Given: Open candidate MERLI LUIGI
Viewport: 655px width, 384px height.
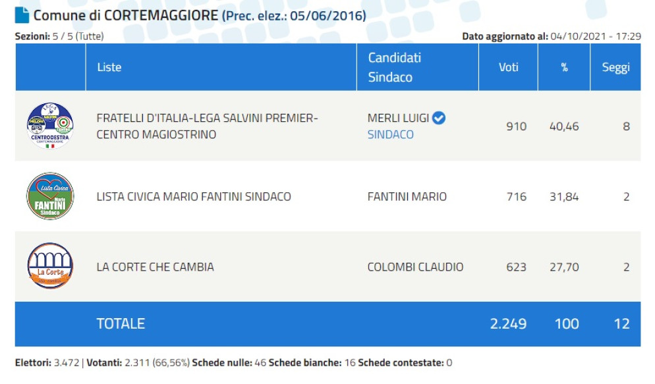Looking at the screenshot, I should [398, 119].
